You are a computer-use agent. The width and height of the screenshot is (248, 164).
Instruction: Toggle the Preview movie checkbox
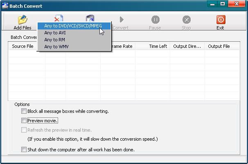24,121
